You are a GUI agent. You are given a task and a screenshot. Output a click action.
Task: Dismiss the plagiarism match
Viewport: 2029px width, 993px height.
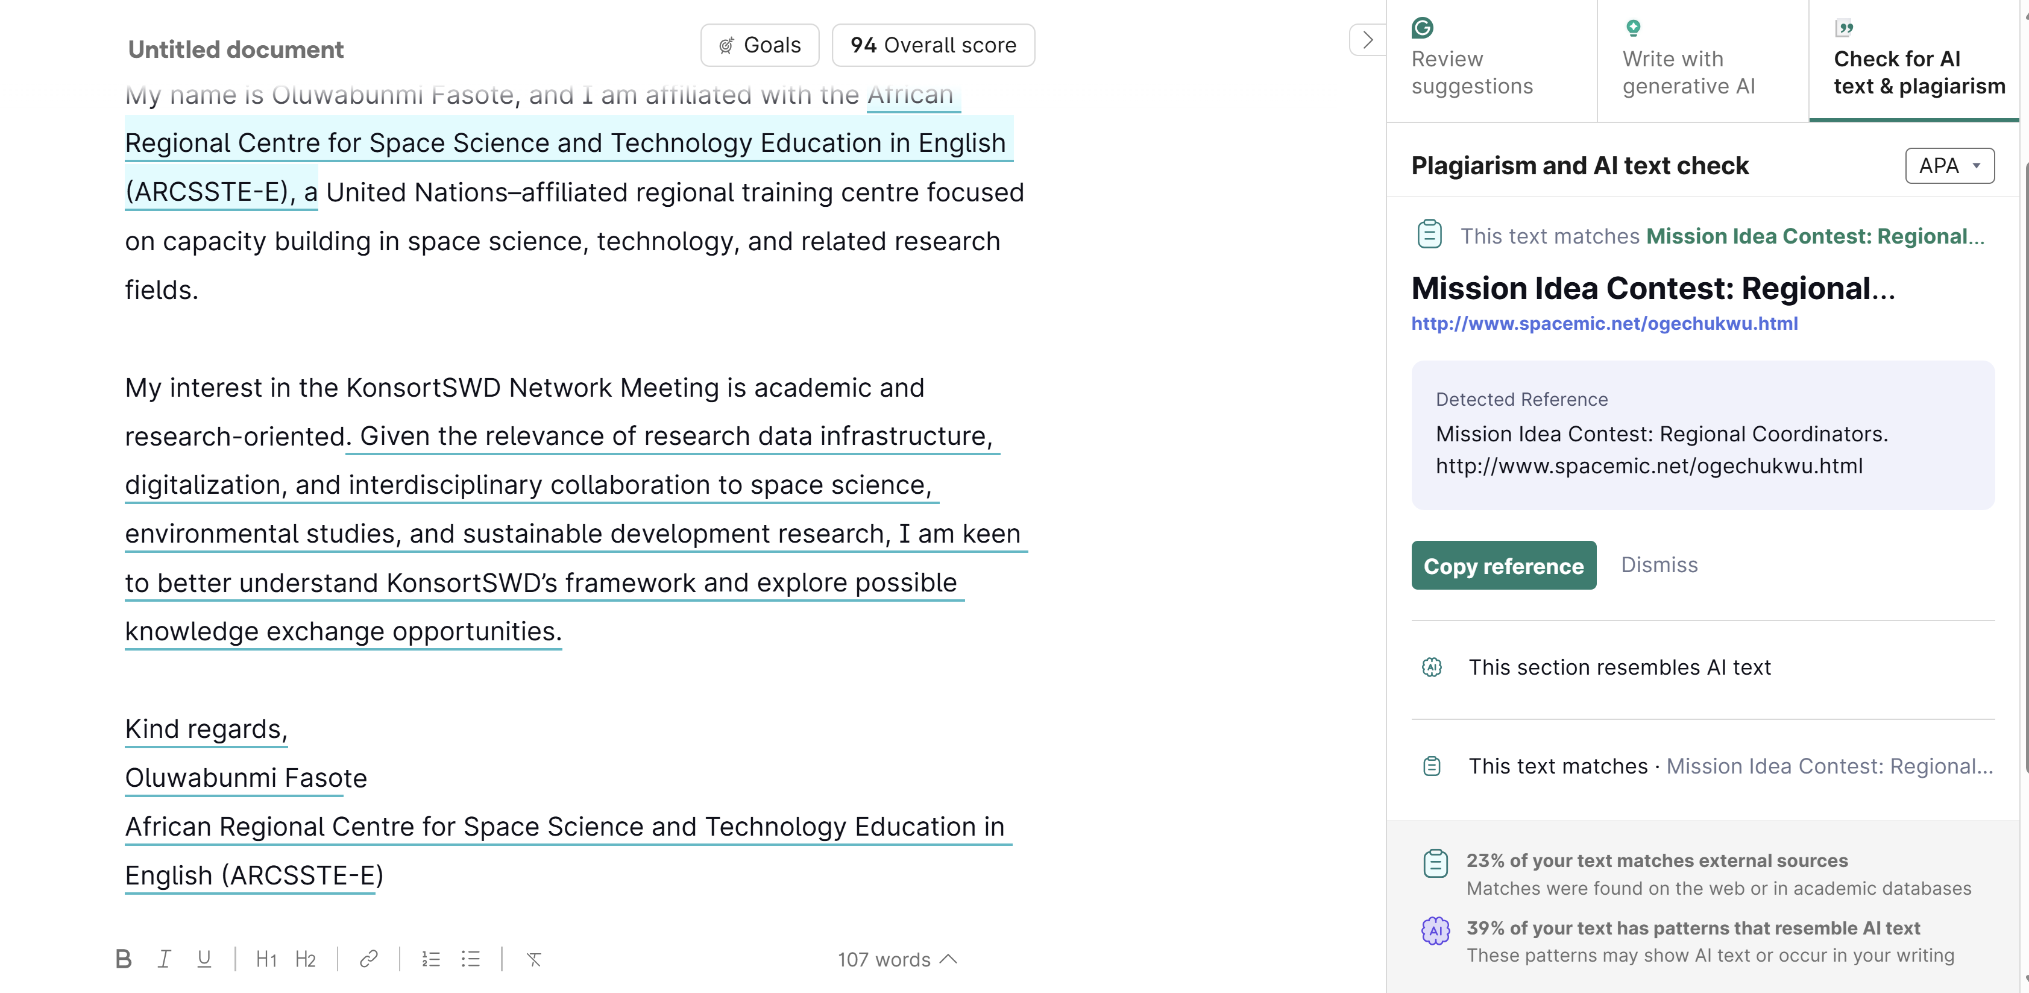[x=1659, y=565]
